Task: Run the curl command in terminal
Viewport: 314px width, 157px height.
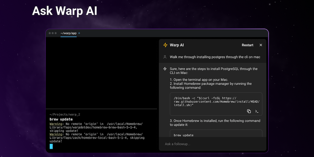Action: click(x=257, y=111)
